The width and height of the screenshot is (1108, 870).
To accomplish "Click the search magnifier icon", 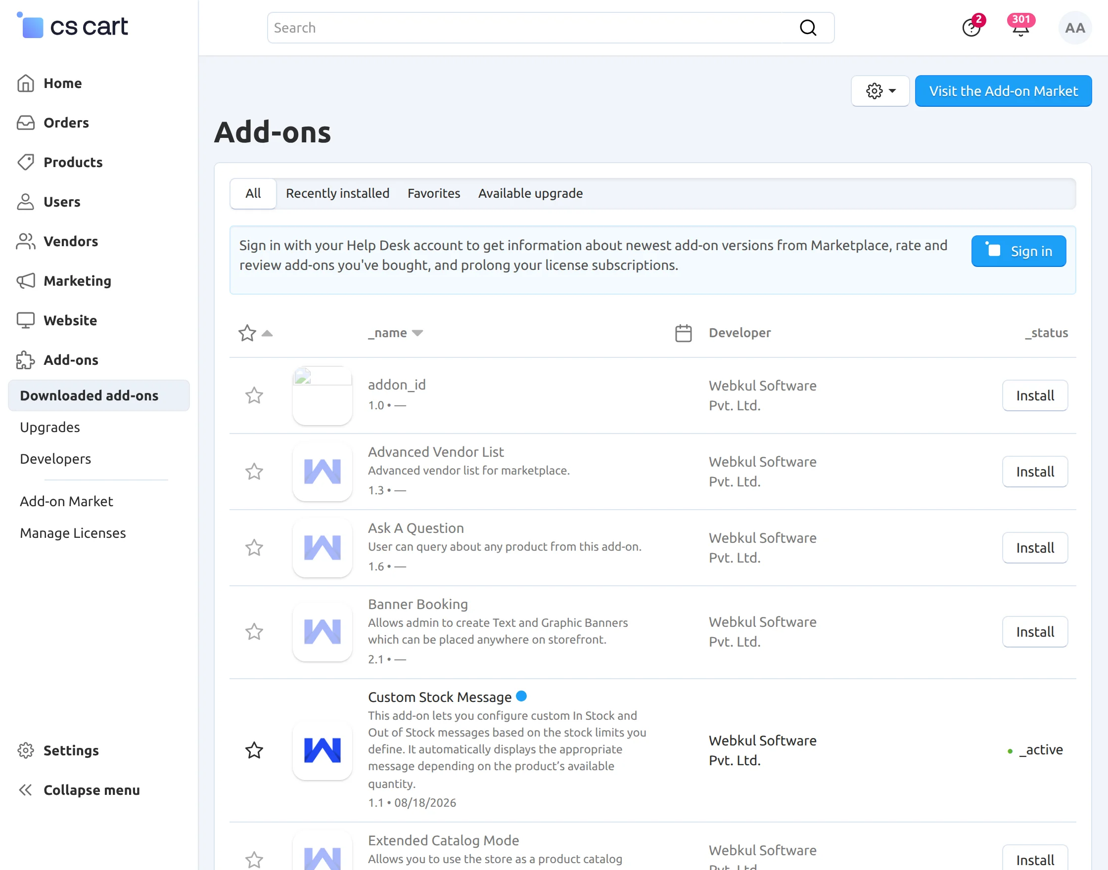I will click(x=808, y=28).
